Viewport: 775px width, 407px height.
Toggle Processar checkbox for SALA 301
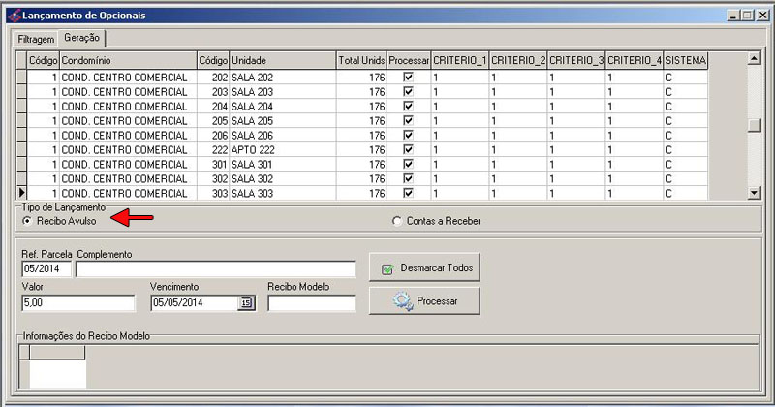tap(408, 165)
